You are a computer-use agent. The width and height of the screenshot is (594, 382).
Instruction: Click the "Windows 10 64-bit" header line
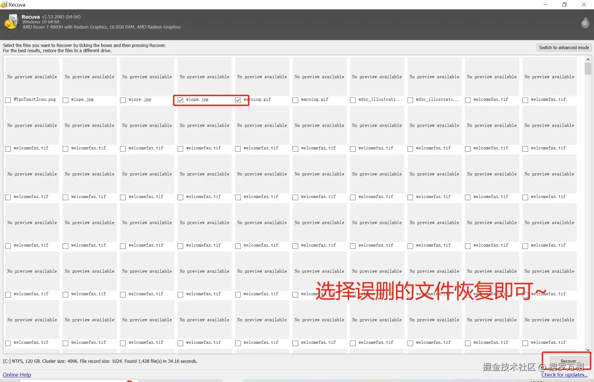coord(41,22)
